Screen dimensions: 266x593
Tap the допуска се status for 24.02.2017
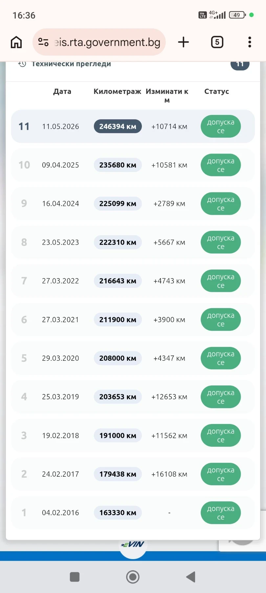pos(221,474)
